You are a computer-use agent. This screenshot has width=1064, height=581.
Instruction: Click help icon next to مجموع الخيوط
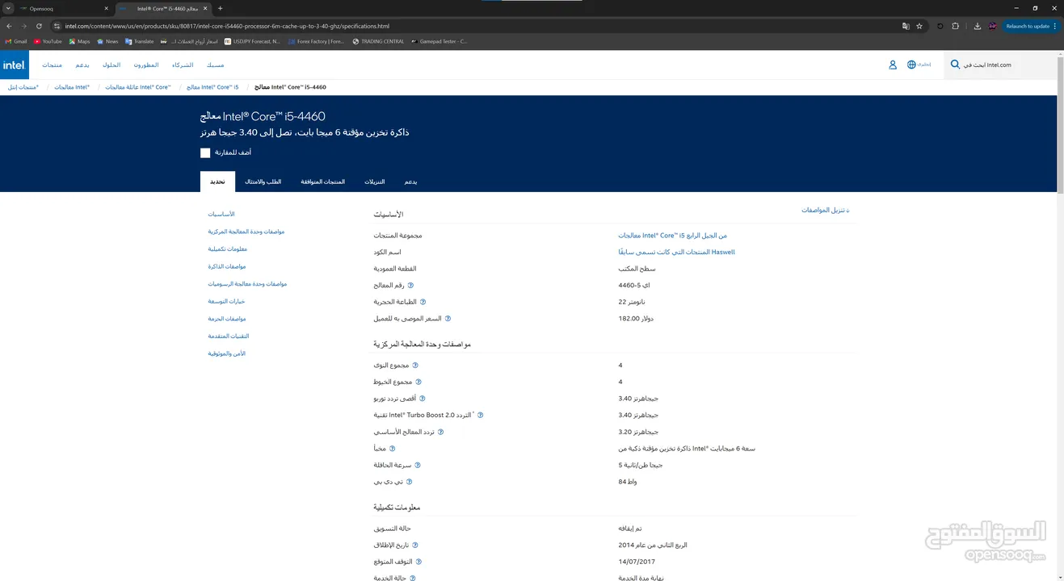click(x=418, y=382)
